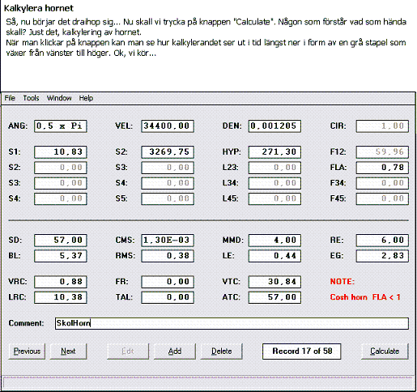Click the BL field showing 5,37
This screenshot has height=392, width=417.
61,256
